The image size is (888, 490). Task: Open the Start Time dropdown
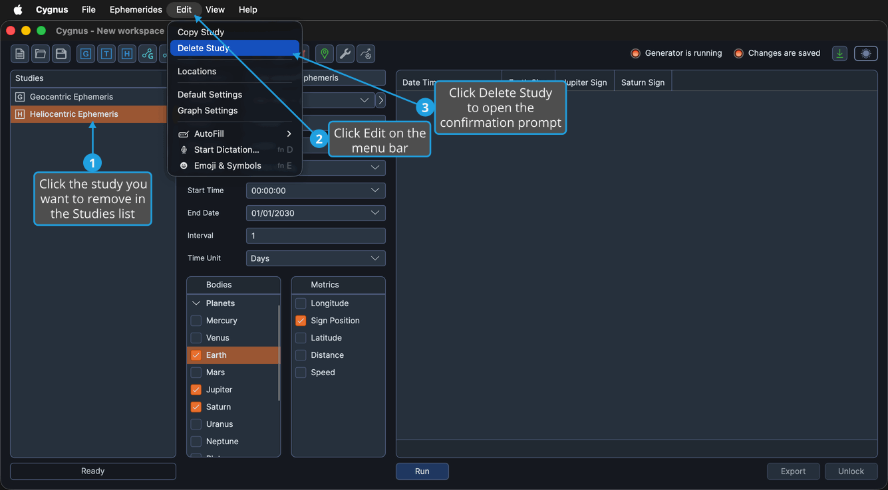316,191
